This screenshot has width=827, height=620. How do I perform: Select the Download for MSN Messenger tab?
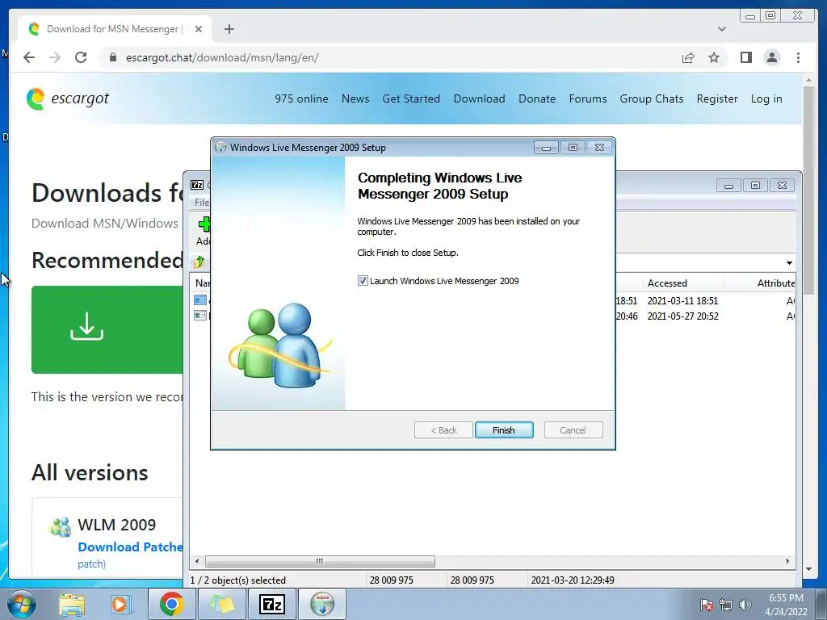115,29
